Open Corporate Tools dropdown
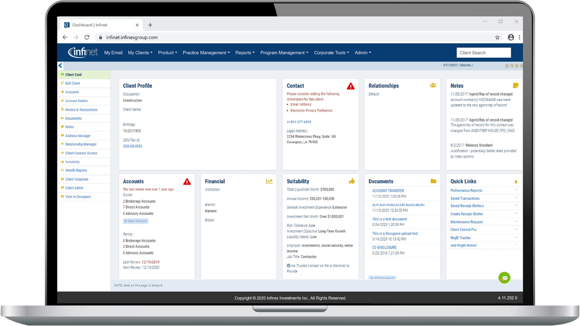 331,52
